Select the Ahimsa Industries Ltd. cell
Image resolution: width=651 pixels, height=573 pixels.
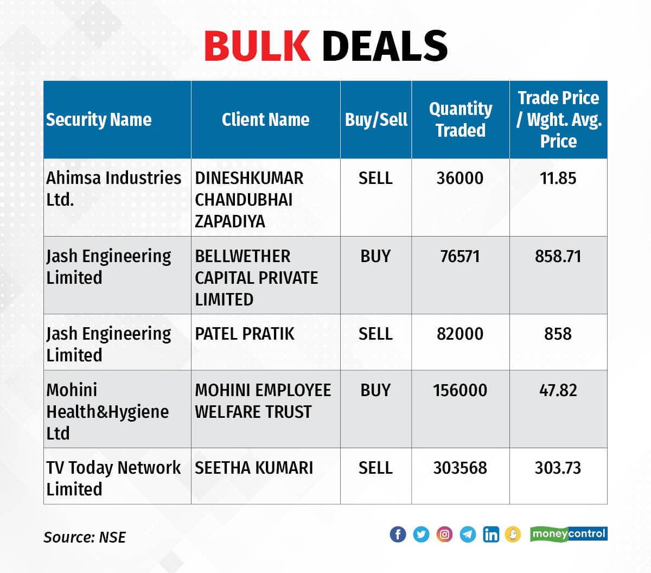point(117,198)
